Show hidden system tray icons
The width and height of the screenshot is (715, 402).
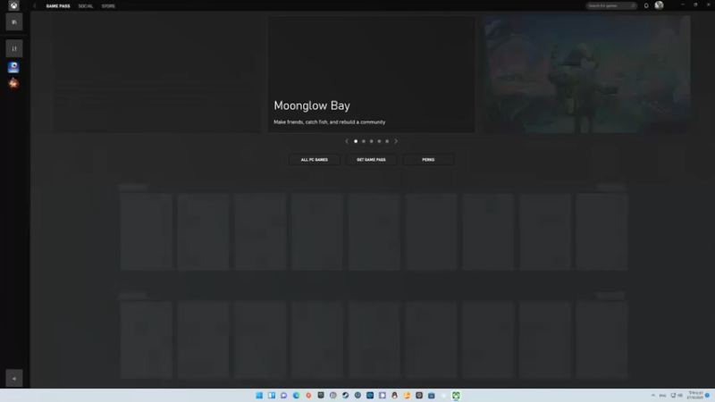tap(653, 395)
